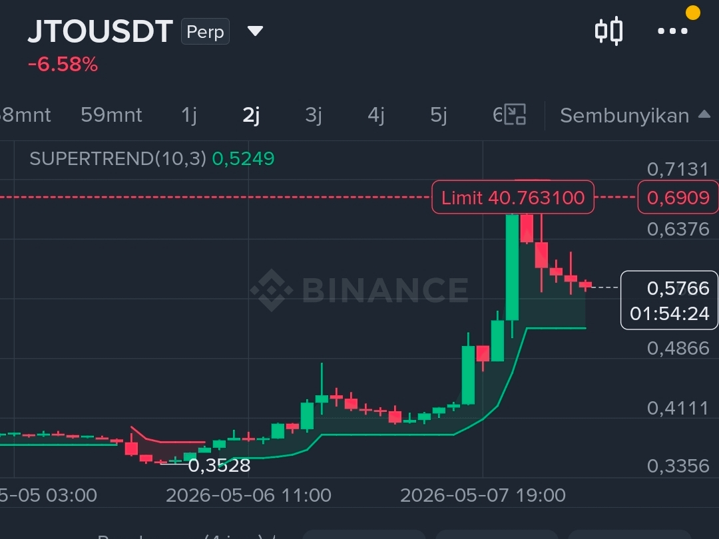
Task: Select the 1j timeframe
Action: point(189,114)
